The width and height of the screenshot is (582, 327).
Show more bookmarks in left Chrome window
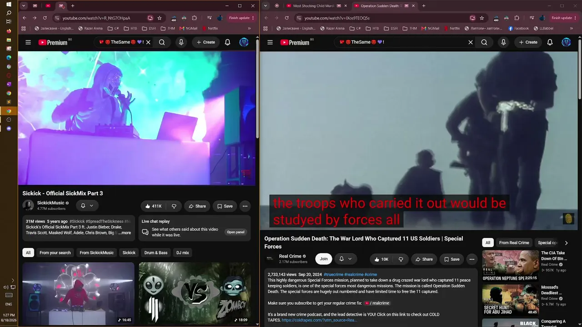(x=250, y=28)
